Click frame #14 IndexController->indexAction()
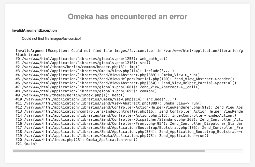This screenshot has height=167, width=255. click(126, 115)
